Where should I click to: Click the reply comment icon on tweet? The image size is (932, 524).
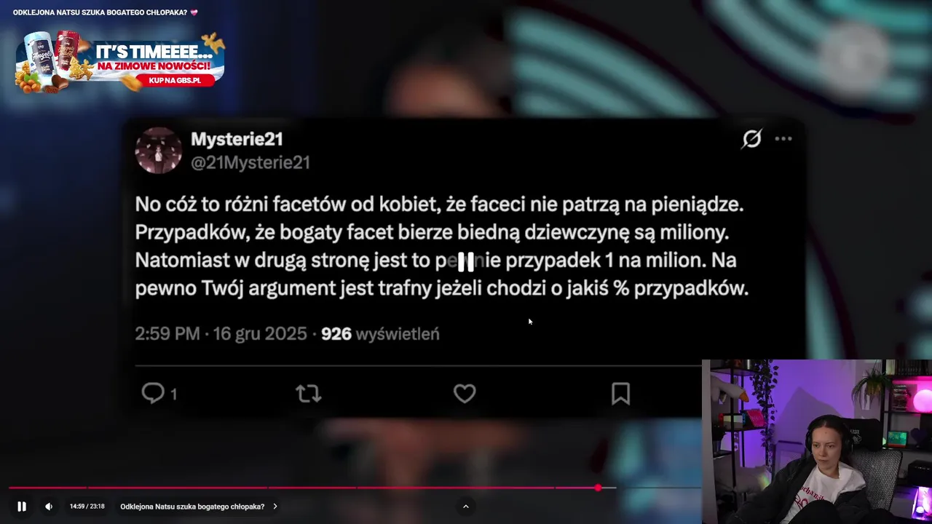pyautogui.click(x=153, y=394)
